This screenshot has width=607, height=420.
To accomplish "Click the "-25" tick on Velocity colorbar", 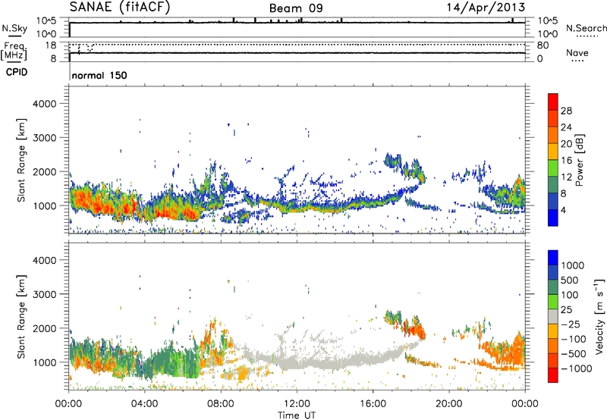I will 571,324.
